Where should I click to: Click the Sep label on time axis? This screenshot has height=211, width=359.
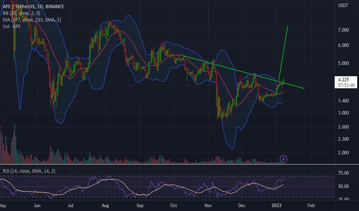coord(140,206)
